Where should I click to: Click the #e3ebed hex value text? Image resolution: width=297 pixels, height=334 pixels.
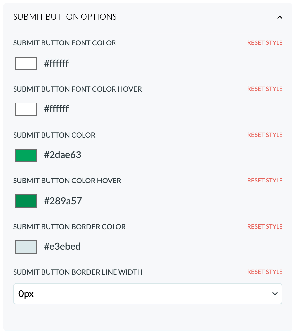tap(62, 246)
